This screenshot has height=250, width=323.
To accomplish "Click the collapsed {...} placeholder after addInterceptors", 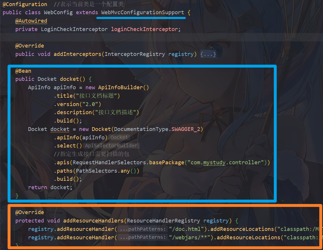I will click(x=208, y=54).
